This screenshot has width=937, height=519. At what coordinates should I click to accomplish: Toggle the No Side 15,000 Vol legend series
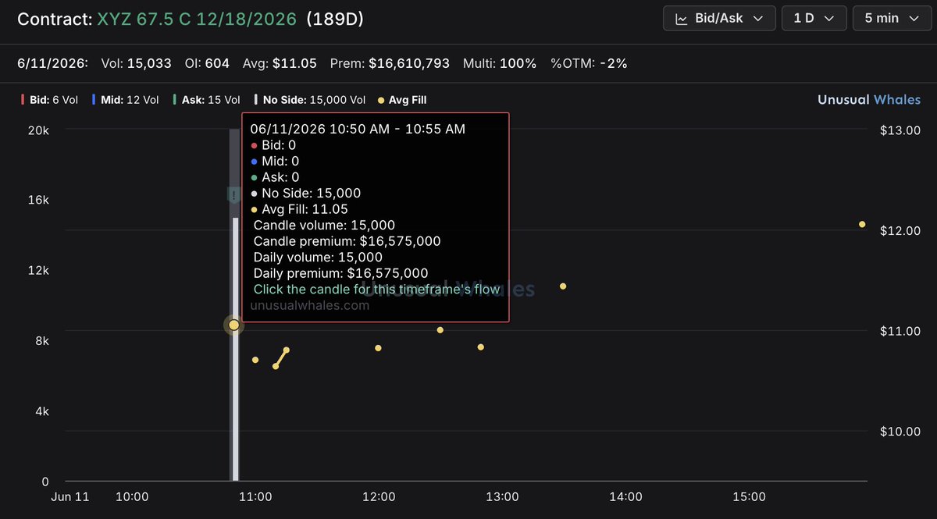tap(310, 100)
